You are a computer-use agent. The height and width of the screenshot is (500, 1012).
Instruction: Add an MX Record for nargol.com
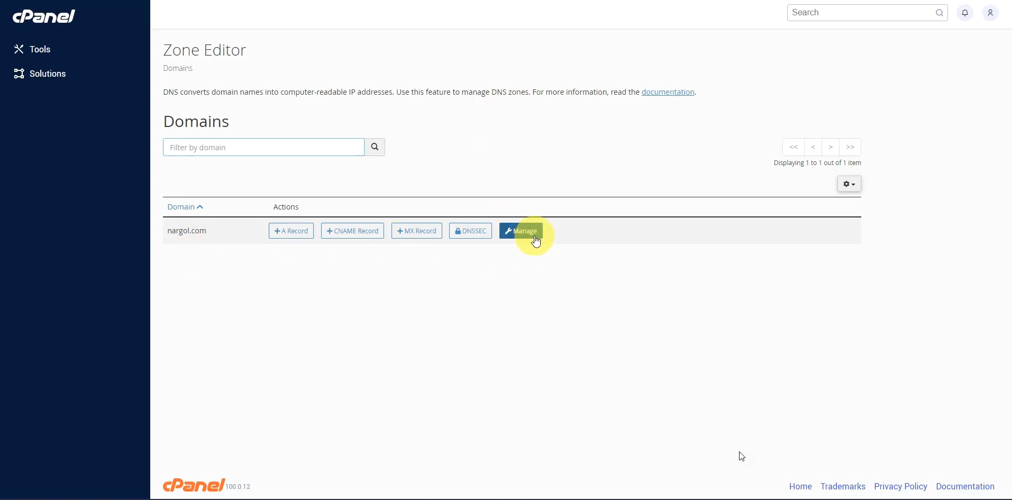pyautogui.click(x=416, y=231)
